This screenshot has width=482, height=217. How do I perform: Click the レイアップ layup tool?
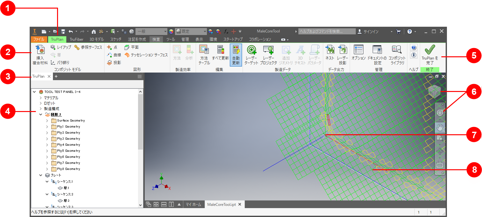tap(61, 47)
